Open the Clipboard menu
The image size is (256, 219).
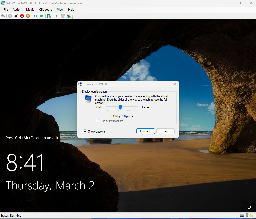point(46,10)
